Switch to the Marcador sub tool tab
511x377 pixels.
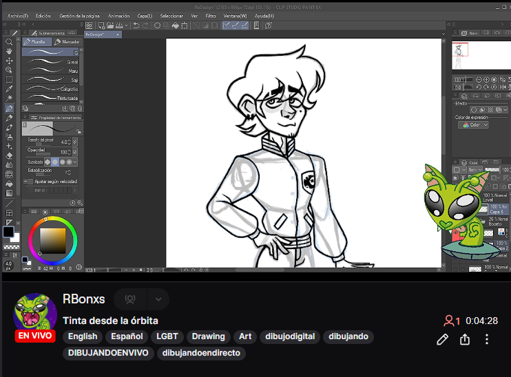67,42
